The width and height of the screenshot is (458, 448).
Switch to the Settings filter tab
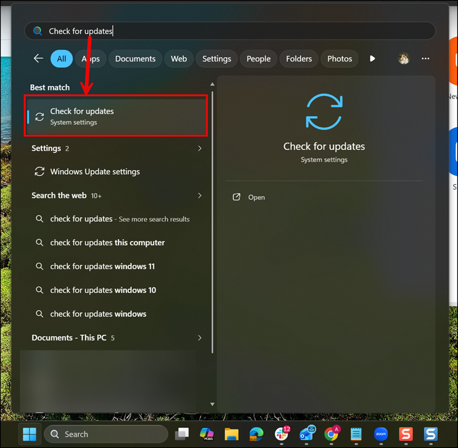pos(216,59)
